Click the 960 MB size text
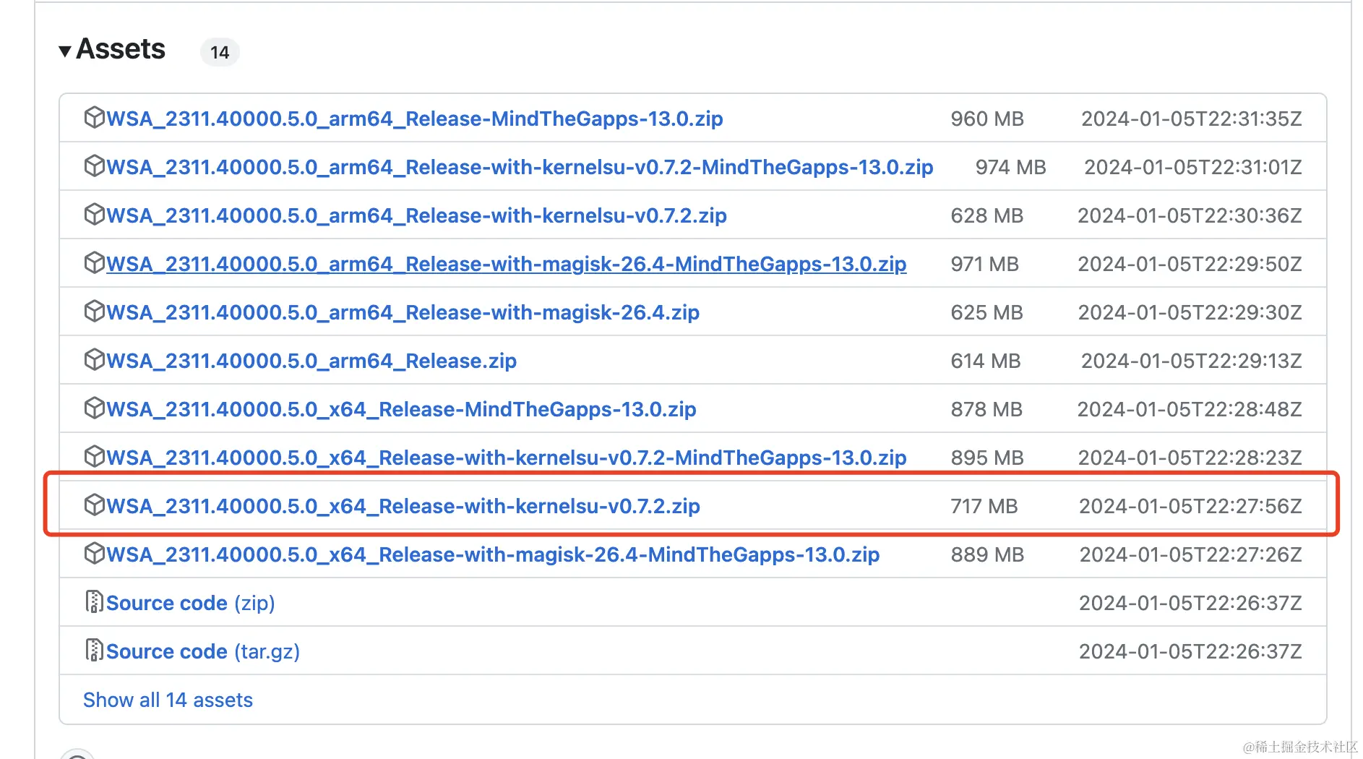Image resolution: width=1363 pixels, height=759 pixels. tap(987, 119)
